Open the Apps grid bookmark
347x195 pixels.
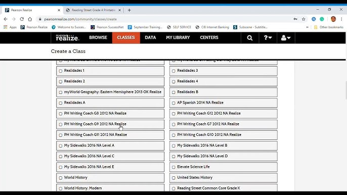coord(10,27)
